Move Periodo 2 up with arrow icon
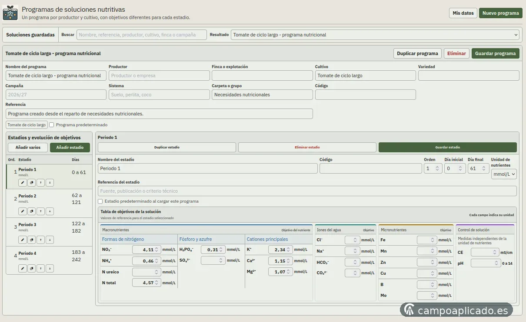The width and height of the screenshot is (526, 322). tap(41, 211)
